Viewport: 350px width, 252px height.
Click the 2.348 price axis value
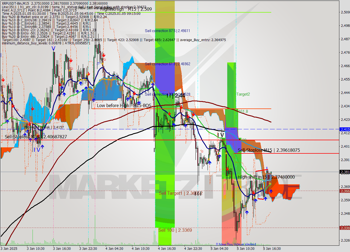pyautogui.click(x=345, y=213)
